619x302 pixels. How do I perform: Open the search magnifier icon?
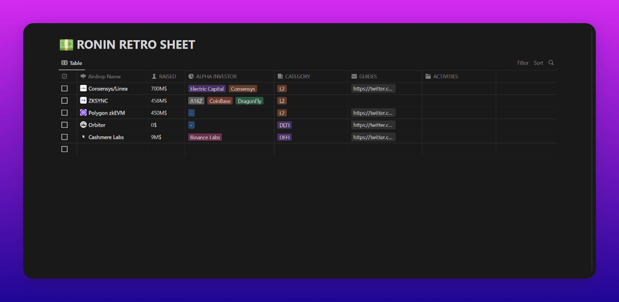[x=551, y=63]
